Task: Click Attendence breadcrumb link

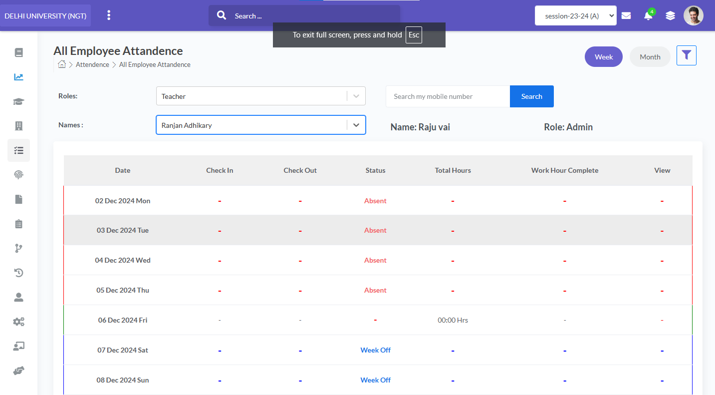Action: point(92,64)
